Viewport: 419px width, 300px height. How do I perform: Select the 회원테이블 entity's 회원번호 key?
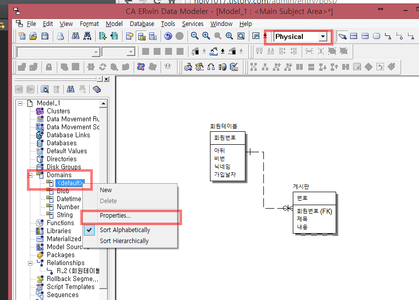(225, 138)
